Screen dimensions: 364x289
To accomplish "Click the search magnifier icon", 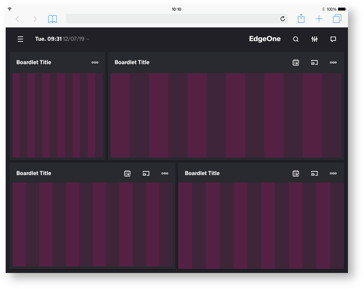I will point(296,39).
